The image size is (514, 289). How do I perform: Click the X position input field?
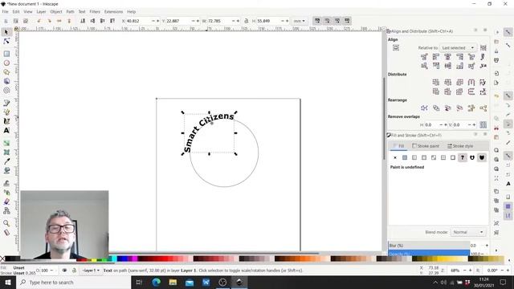coord(138,21)
